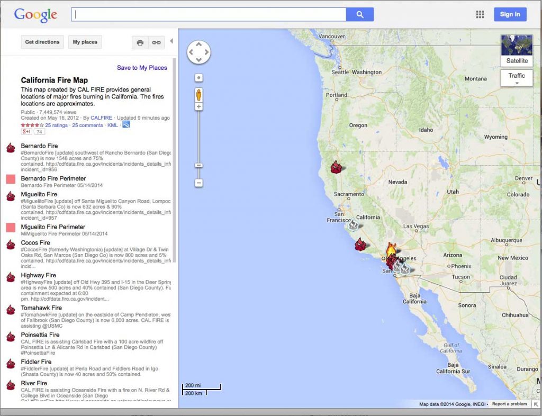The width and height of the screenshot is (542, 416).
Task: Collapse the side panel with the arrow
Action: click(x=171, y=41)
